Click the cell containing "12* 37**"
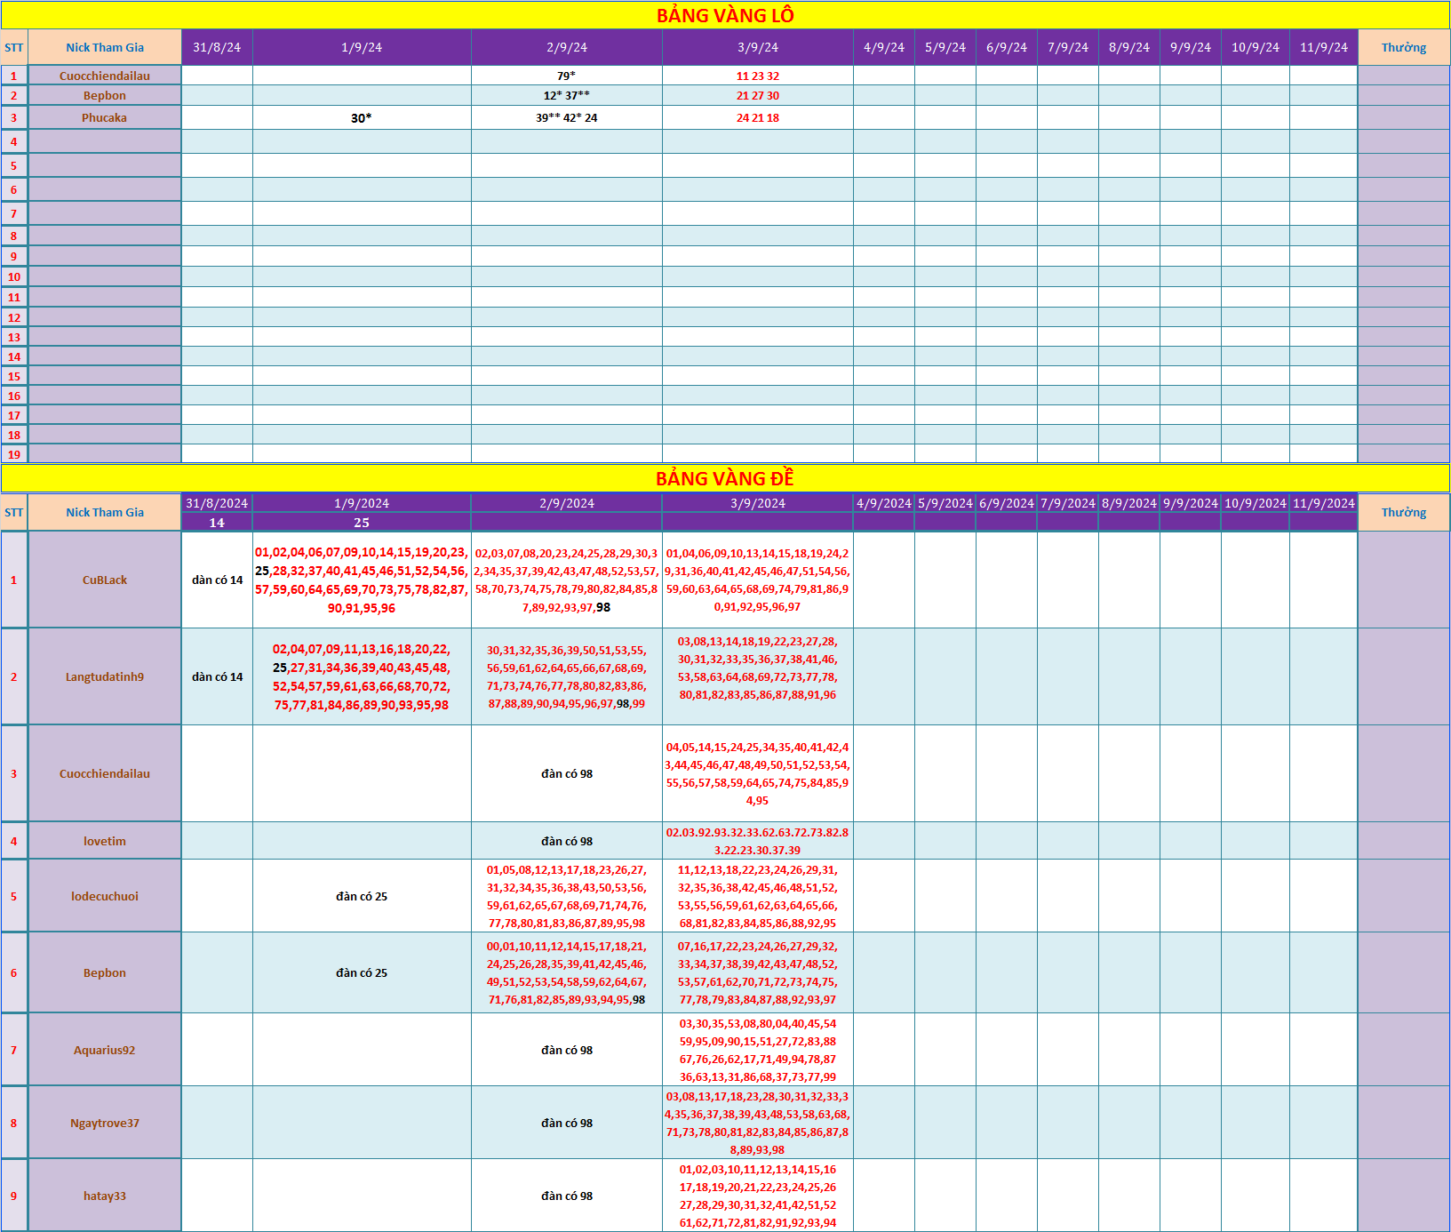 tap(567, 95)
